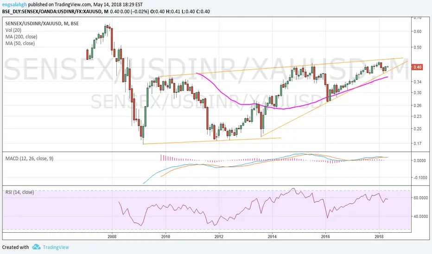Viewport: 432px width, 254px height.
Task: Select the MACD (12, 26, close, 9) label
Action: coord(30,158)
